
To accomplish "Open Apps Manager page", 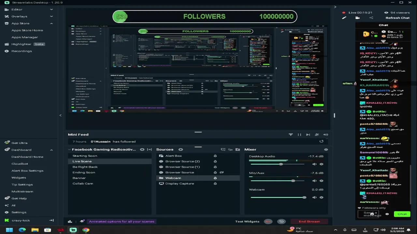I will point(25,37).
